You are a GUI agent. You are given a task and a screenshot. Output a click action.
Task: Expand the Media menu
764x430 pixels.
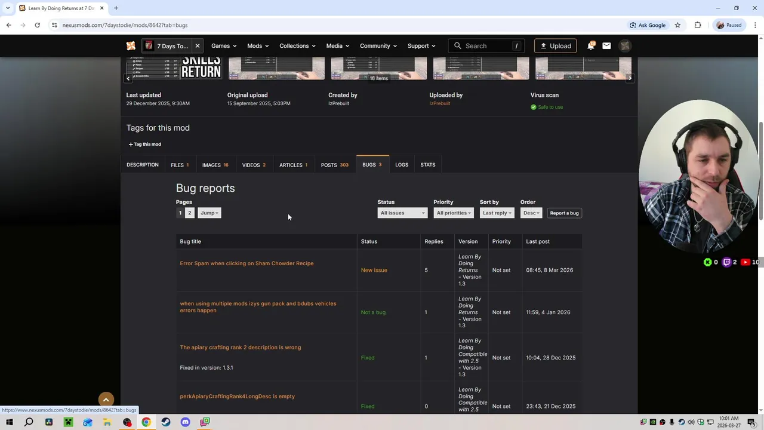[338, 46]
